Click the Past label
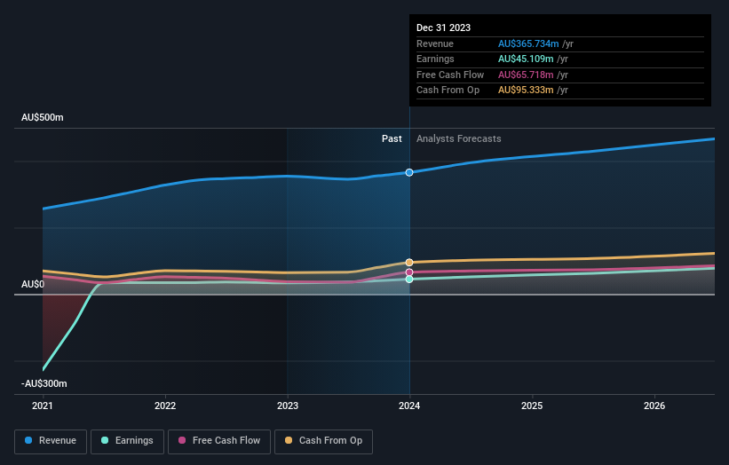The width and height of the screenshot is (729, 465). 392,139
